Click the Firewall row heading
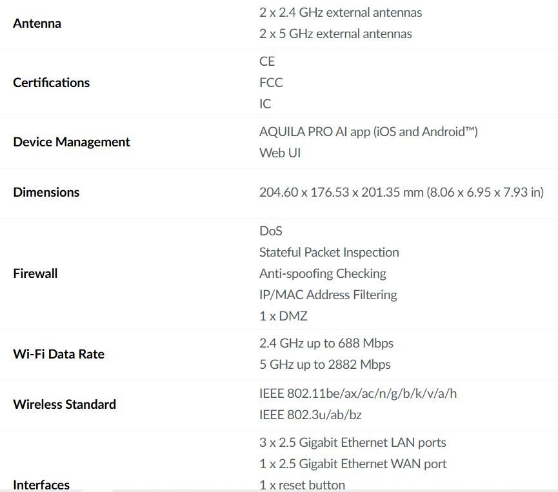Image resolution: width=558 pixels, height=492 pixels. coord(35,273)
